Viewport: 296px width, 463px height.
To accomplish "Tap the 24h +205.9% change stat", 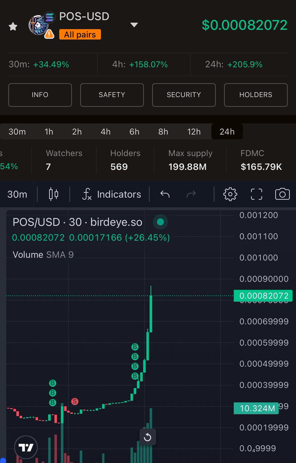I will point(234,64).
